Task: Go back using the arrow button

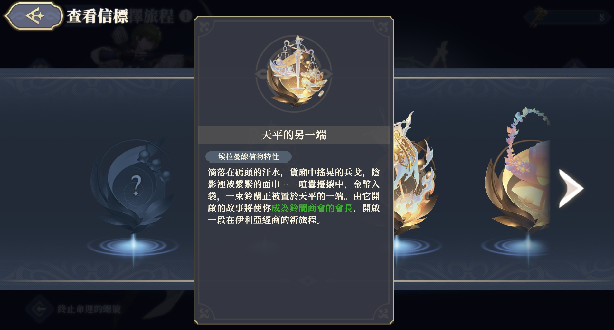Action: pyautogui.click(x=33, y=15)
